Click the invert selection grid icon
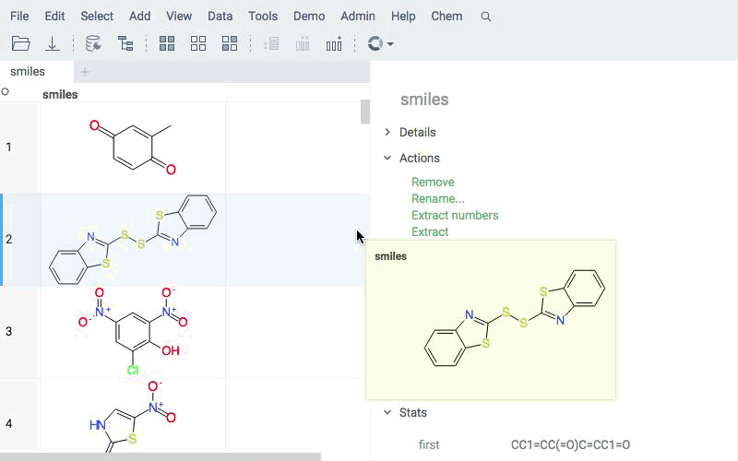Image resolution: width=738 pixels, height=461 pixels. point(230,43)
